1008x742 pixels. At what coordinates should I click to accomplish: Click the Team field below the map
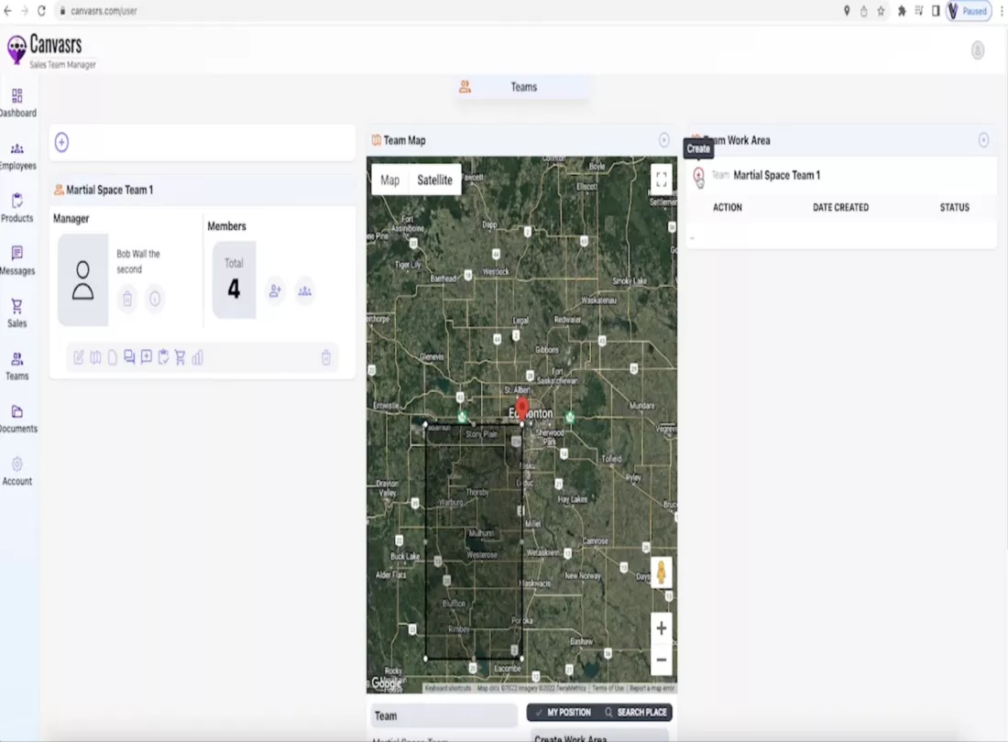(x=444, y=715)
